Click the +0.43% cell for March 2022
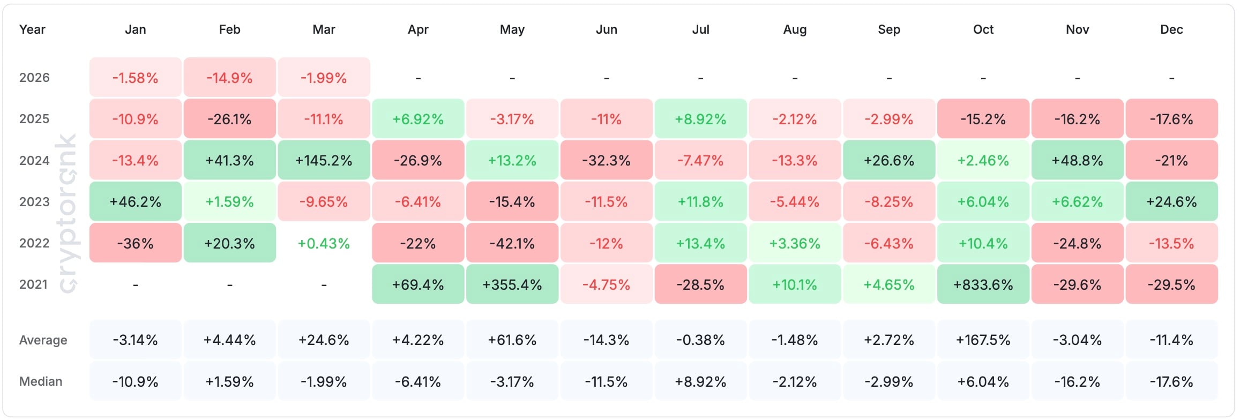Screen dimensions: 1240x420 (x=324, y=243)
